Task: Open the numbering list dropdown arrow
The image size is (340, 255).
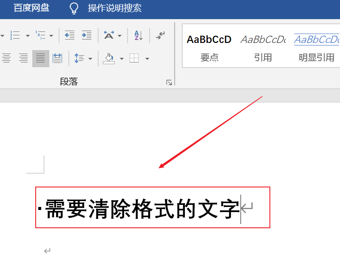Action: click(27, 35)
